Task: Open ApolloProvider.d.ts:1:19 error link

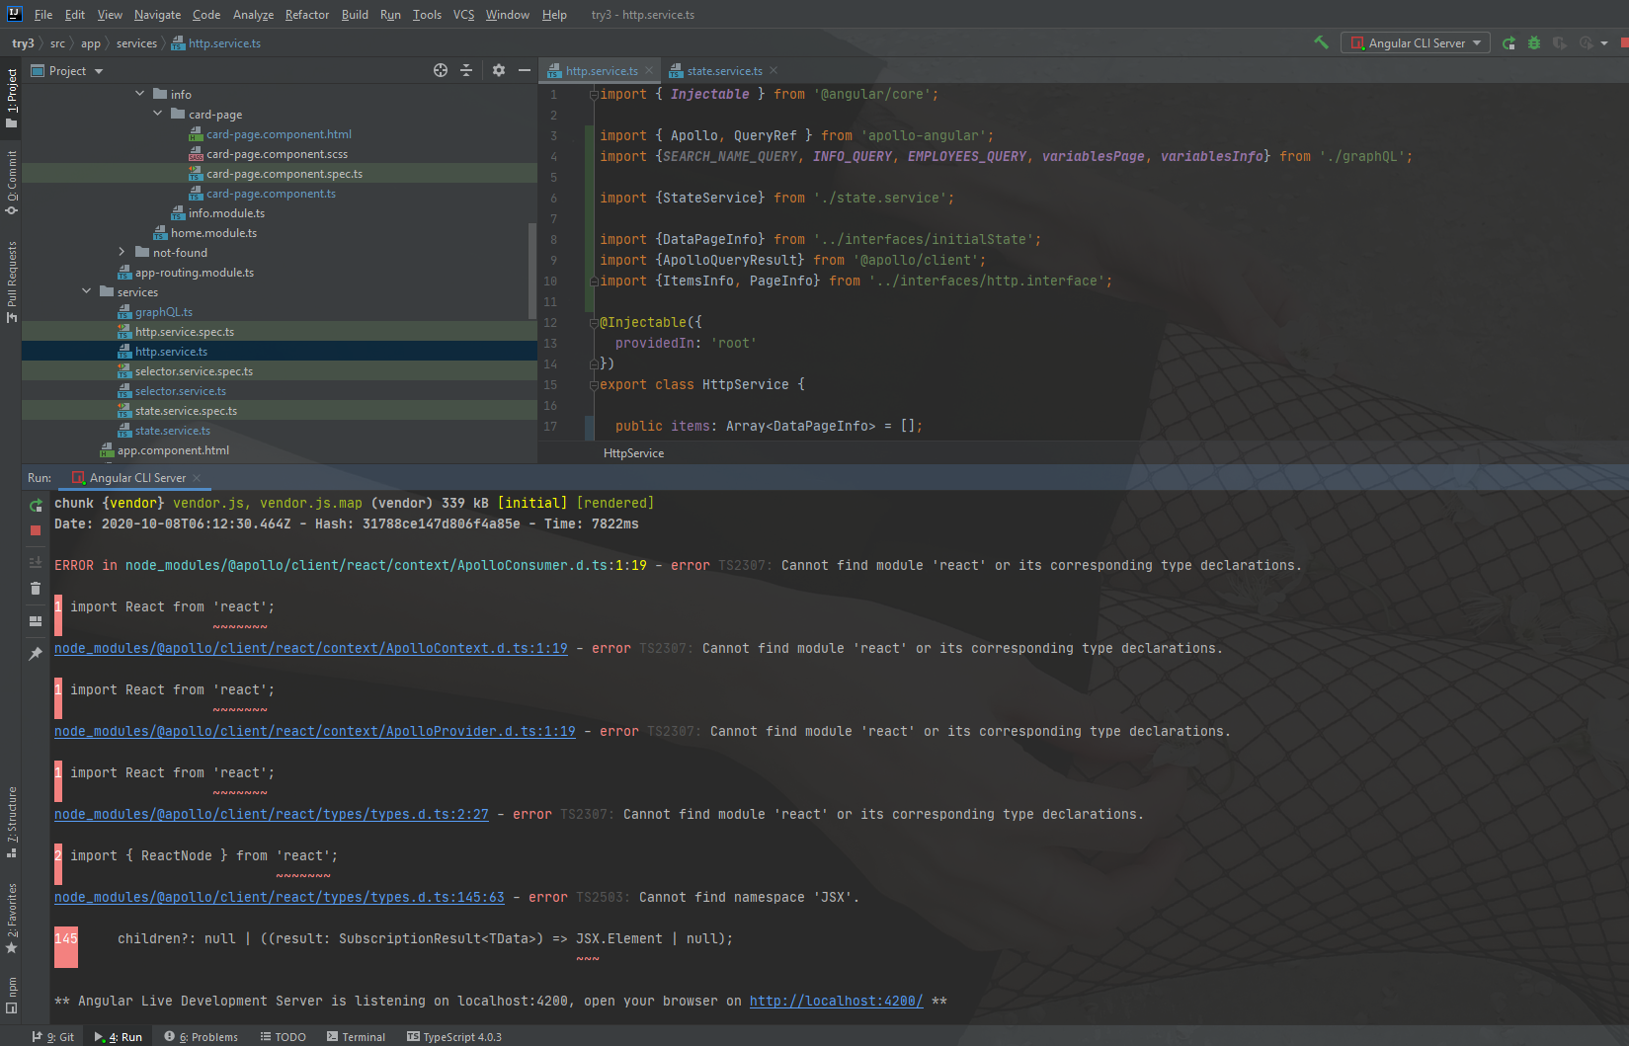Action: (x=315, y=731)
